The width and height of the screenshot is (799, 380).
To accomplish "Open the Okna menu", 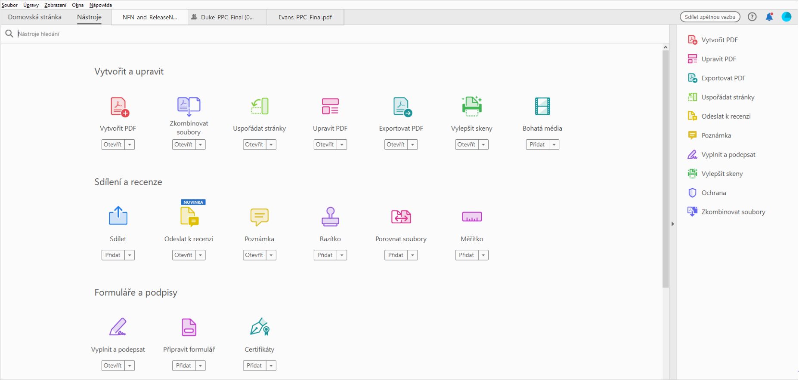I will click(x=78, y=5).
